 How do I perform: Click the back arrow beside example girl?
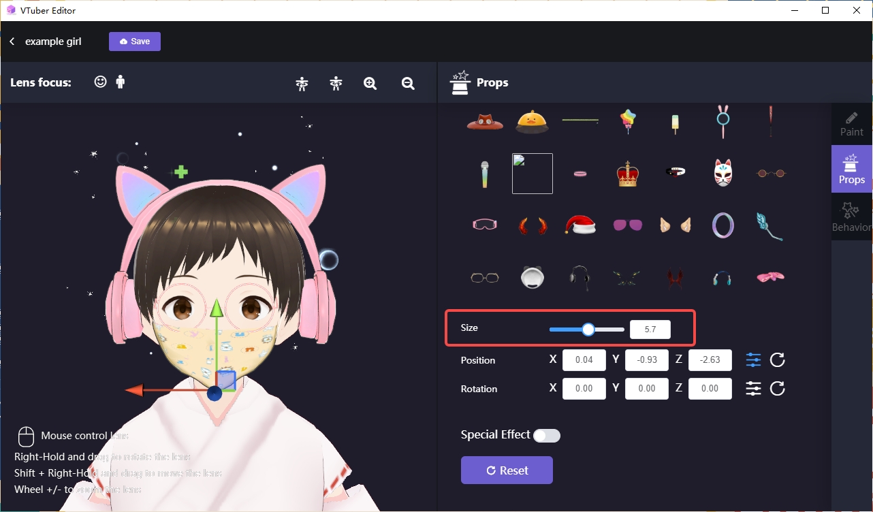[12, 41]
